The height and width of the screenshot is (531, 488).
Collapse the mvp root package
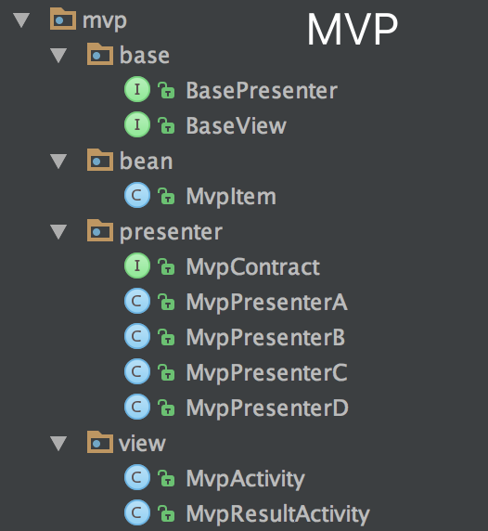pos(21,20)
